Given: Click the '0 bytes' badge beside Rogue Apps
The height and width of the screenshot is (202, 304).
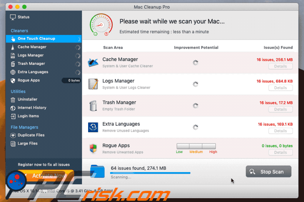Looking at the screenshot, I should (71, 80).
